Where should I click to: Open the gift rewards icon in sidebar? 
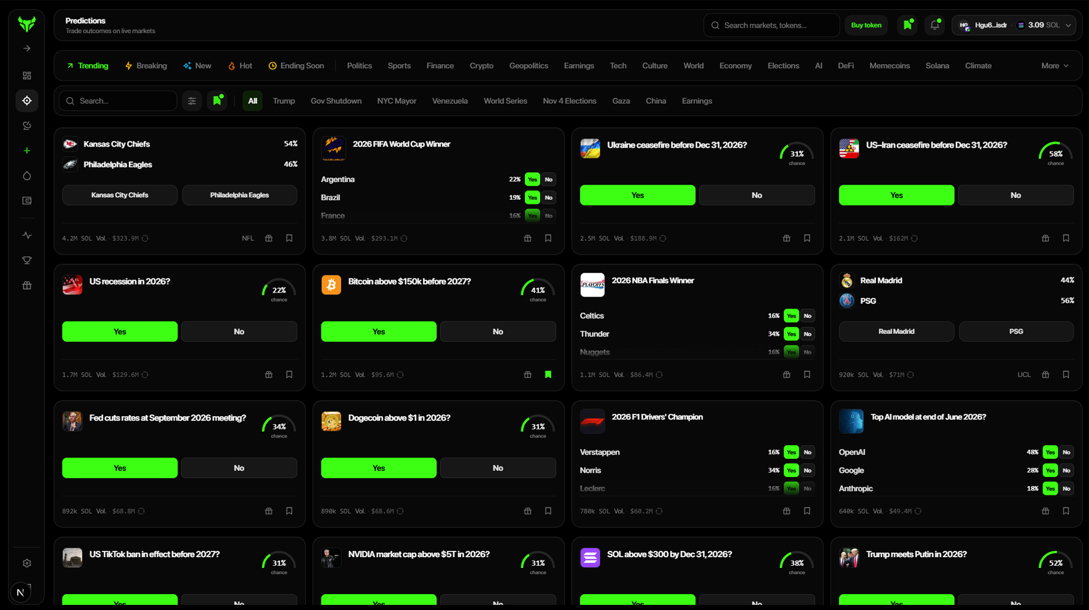click(x=27, y=285)
